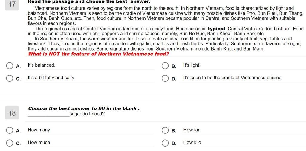Click the "How far" answer text

[x=192, y=130]
